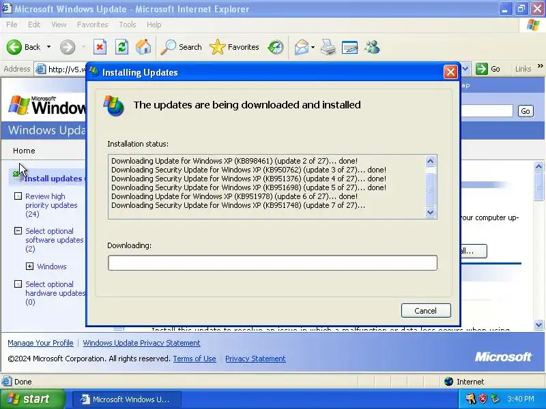Click the Messenger people icon
Screen dimensions: 546x409
click(372, 47)
